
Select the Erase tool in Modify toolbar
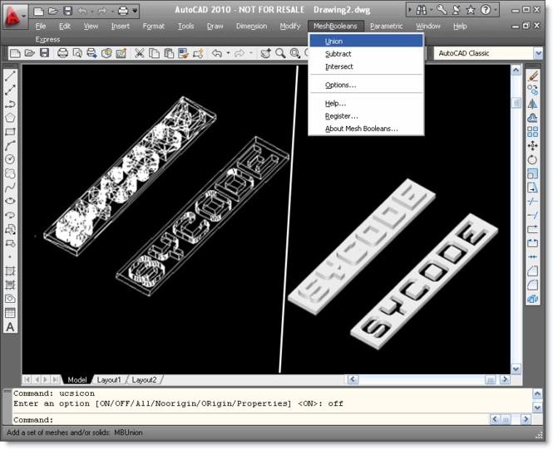click(x=532, y=76)
